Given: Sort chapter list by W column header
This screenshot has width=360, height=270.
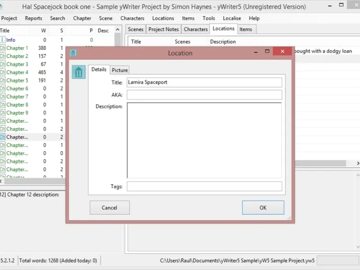Looking at the screenshot, I should [43, 31].
